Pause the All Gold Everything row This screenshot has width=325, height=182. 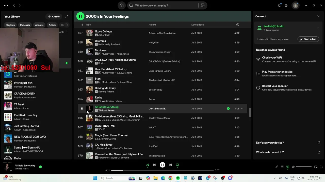tap(82, 109)
